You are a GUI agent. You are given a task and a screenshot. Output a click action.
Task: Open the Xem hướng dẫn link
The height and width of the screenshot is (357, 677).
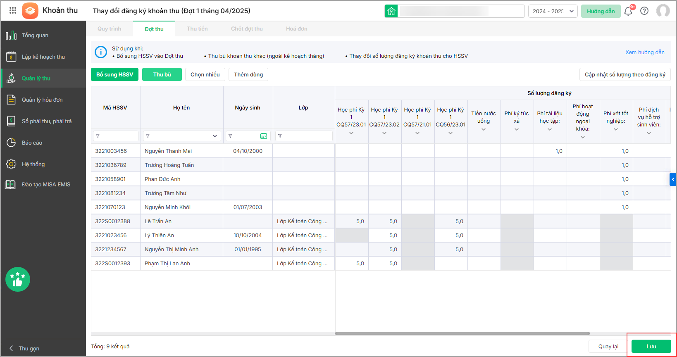point(645,52)
